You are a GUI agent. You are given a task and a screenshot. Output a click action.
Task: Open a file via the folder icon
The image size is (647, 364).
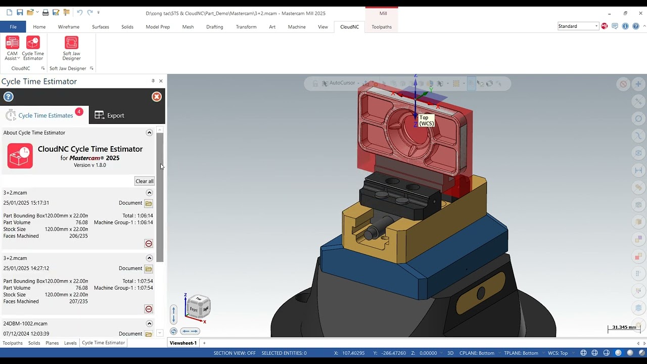[x=30, y=13]
